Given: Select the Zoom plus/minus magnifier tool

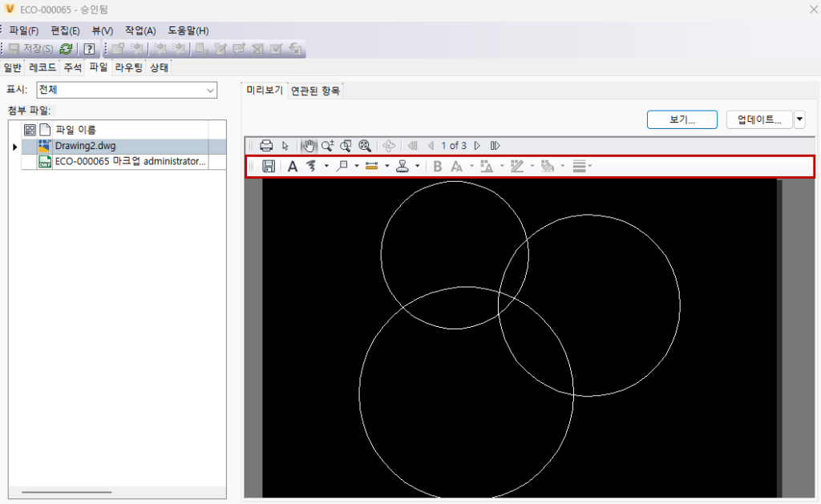Looking at the screenshot, I should [x=327, y=146].
